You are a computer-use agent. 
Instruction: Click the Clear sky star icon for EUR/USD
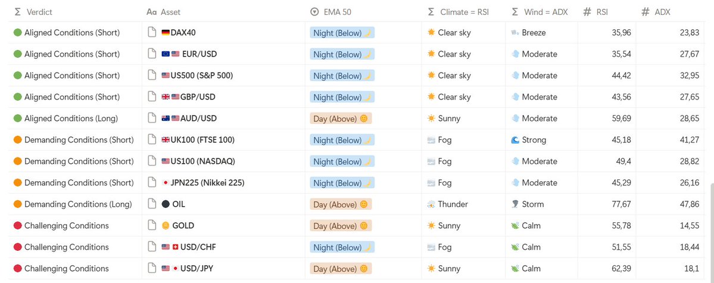[431, 54]
